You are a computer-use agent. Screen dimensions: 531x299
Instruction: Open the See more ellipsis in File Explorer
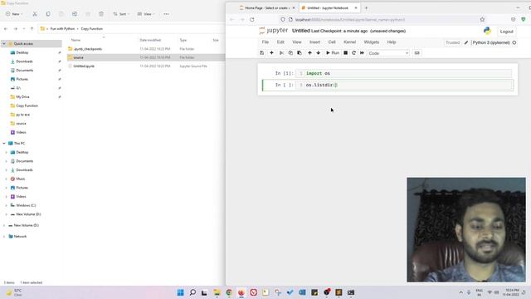[x=166, y=14]
